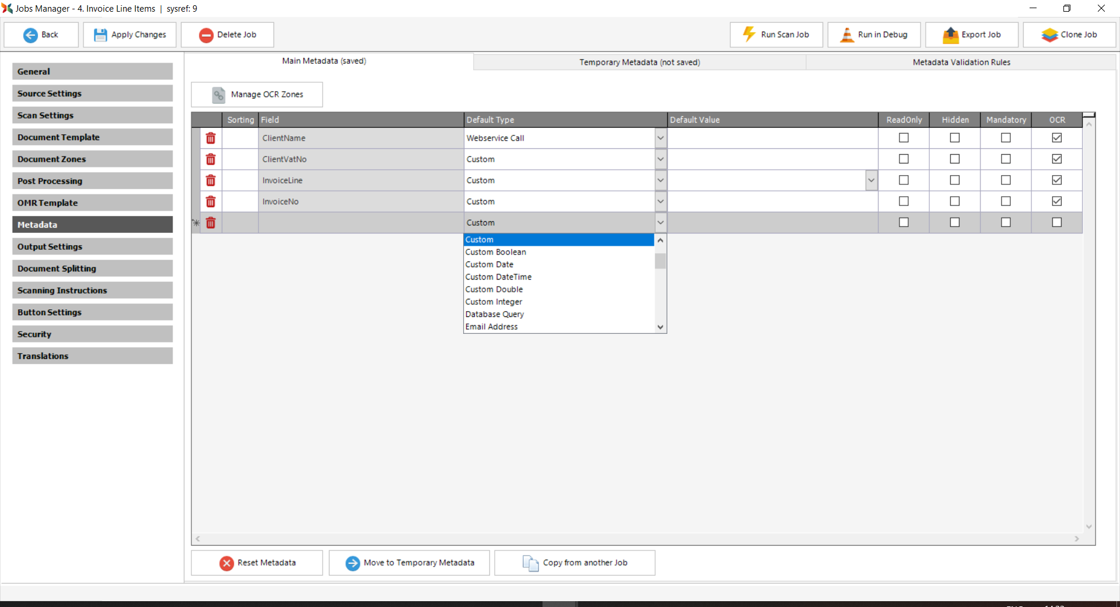
Task: Click the Apply Changes floppy disk icon
Action: [x=100, y=35]
